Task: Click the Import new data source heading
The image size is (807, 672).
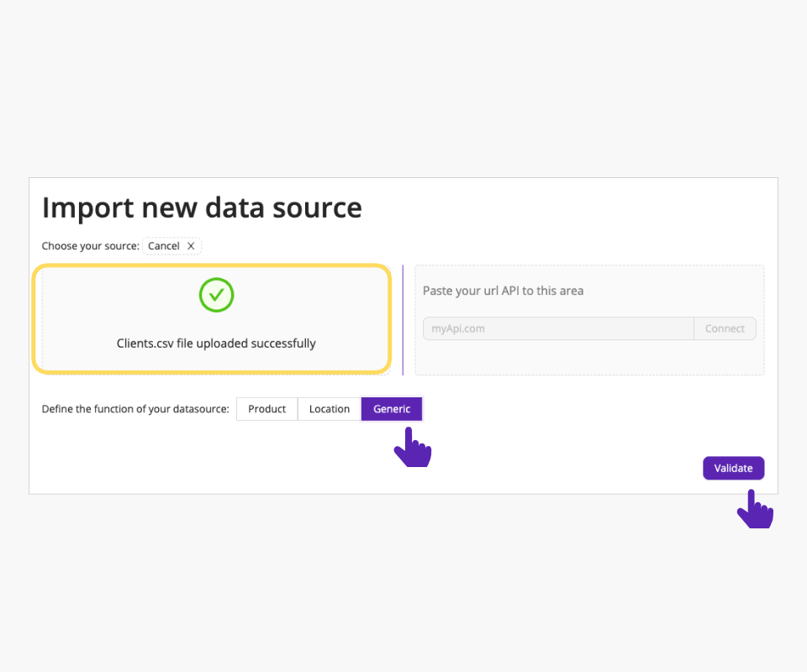Action: (202, 207)
